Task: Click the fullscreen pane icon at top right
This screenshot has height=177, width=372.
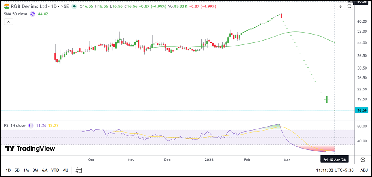Action: pos(349,6)
